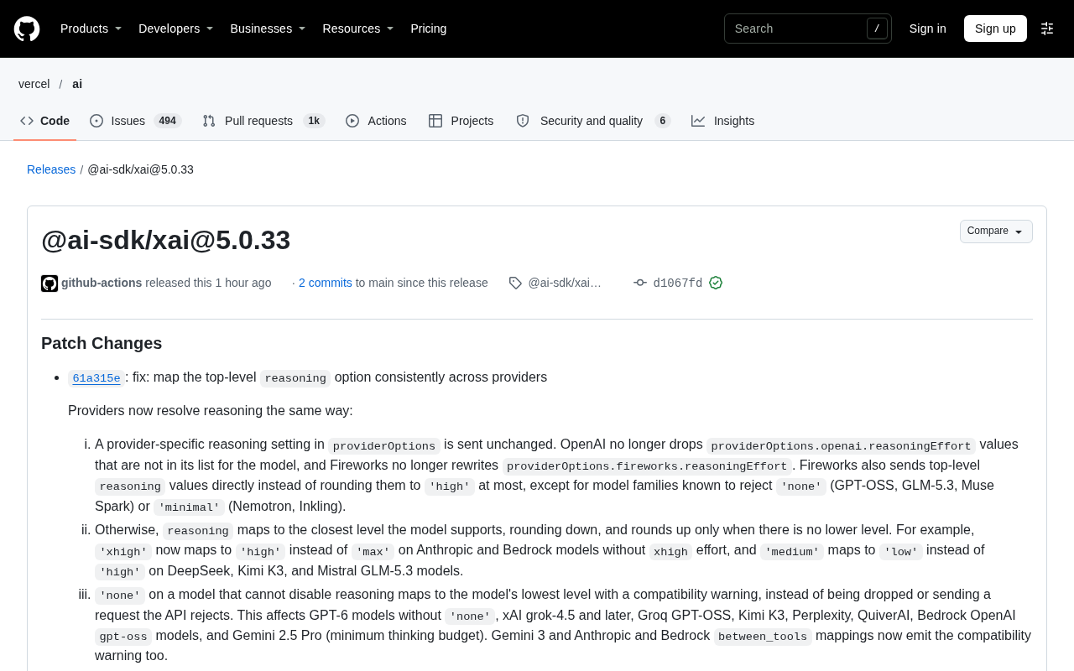Viewport: 1074px width, 671px height.
Task: Click the tag icon beside @ai-sdk/xai
Action: pos(515,283)
